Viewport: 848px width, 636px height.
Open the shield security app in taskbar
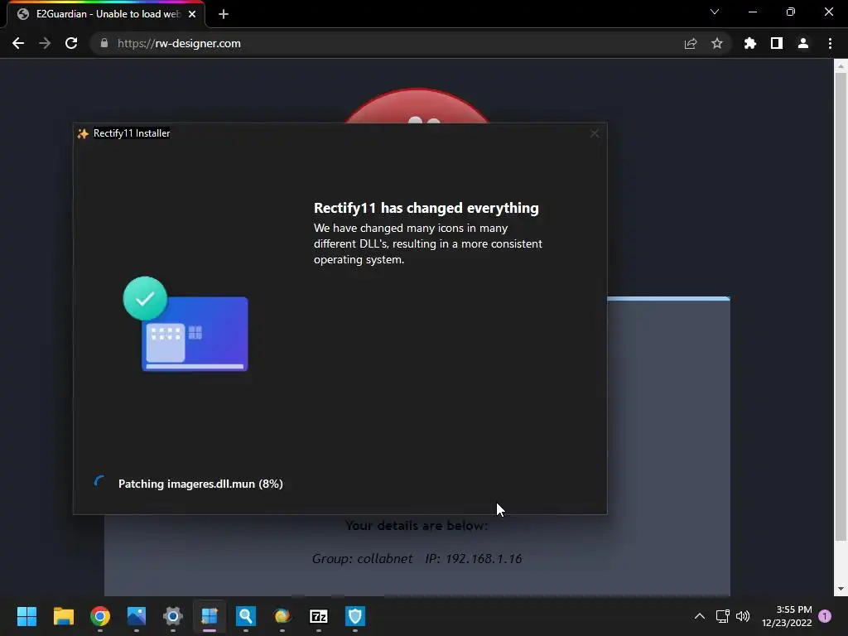pos(355,616)
